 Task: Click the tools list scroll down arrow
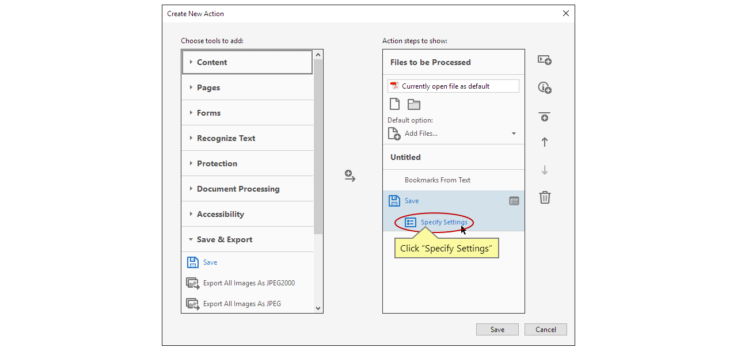point(318,308)
